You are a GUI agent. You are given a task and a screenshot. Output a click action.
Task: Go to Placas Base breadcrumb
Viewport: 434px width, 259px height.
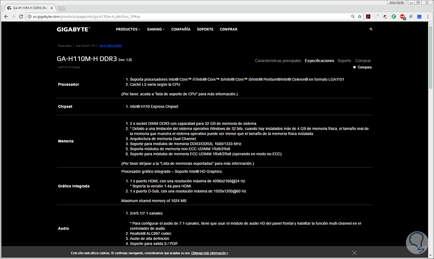tap(65, 46)
